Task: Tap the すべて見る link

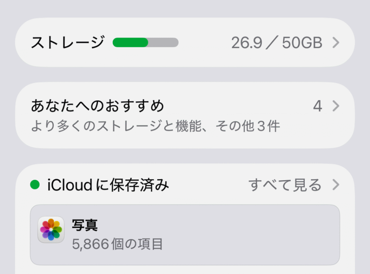Action: tap(285, 185)
